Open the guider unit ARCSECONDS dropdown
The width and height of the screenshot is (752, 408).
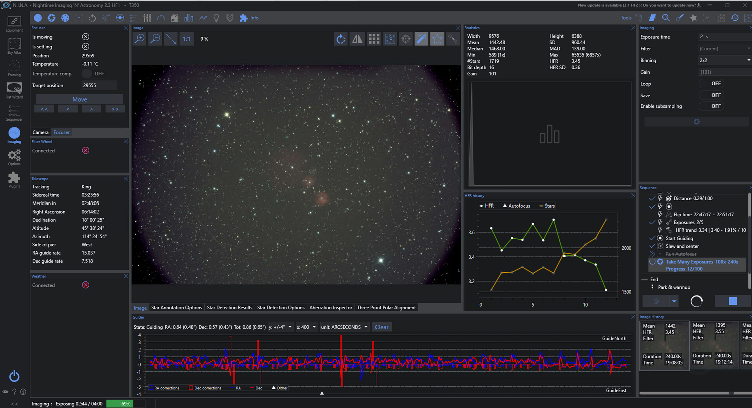click(344, 327)
